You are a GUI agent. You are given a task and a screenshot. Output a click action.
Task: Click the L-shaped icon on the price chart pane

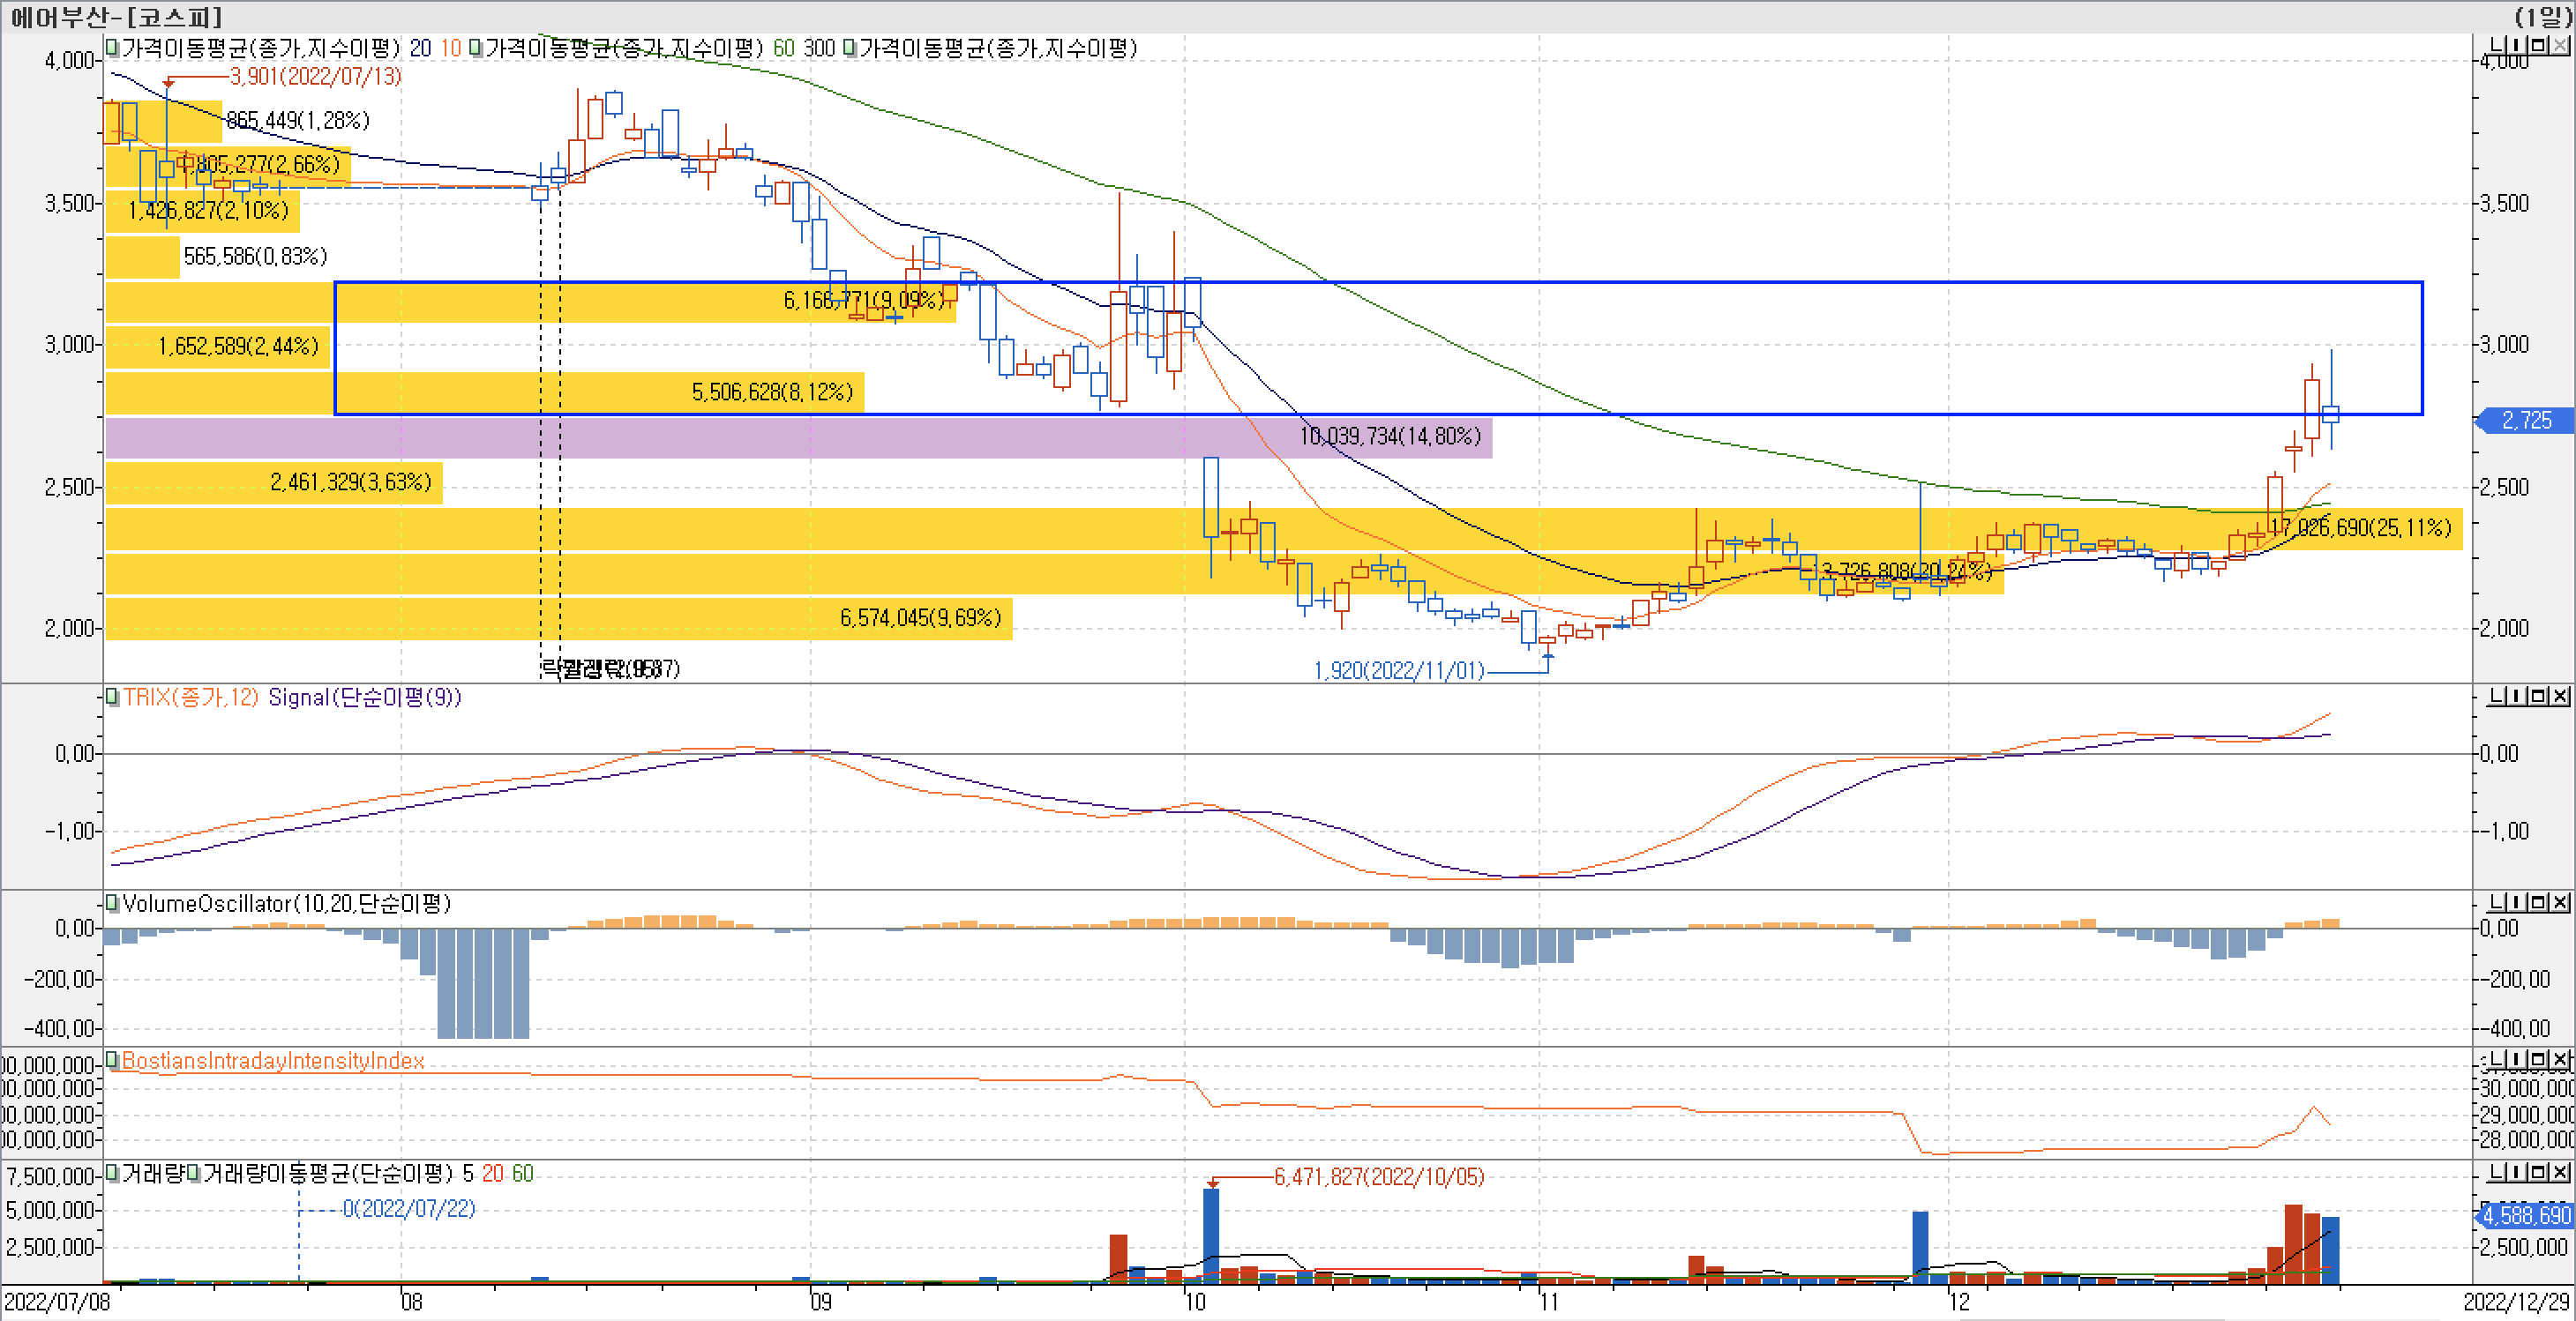pyautogui.click(x=2498, y=46)
